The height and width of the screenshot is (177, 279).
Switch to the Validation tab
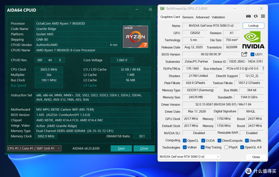[218, 17]
